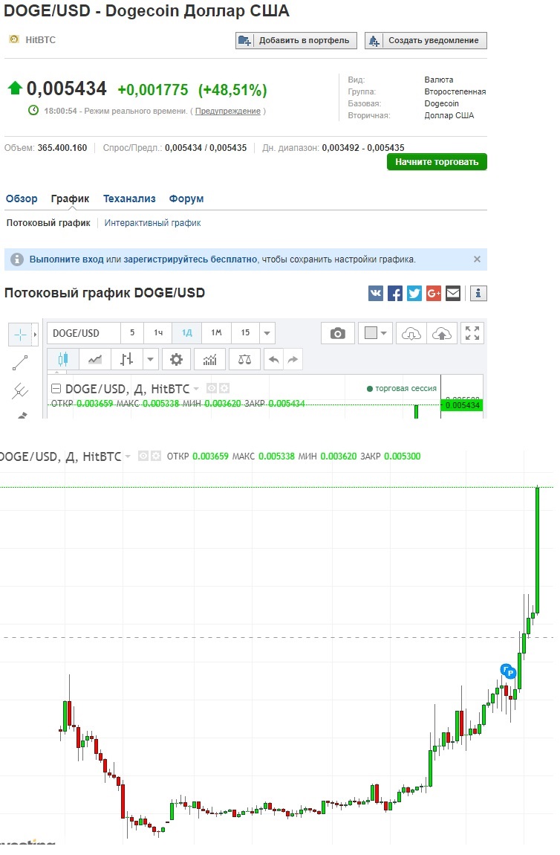Take chart snapshot with camera icon
Image resolution: width=560 pixels, height=855 pixels.
click(338, 333)
